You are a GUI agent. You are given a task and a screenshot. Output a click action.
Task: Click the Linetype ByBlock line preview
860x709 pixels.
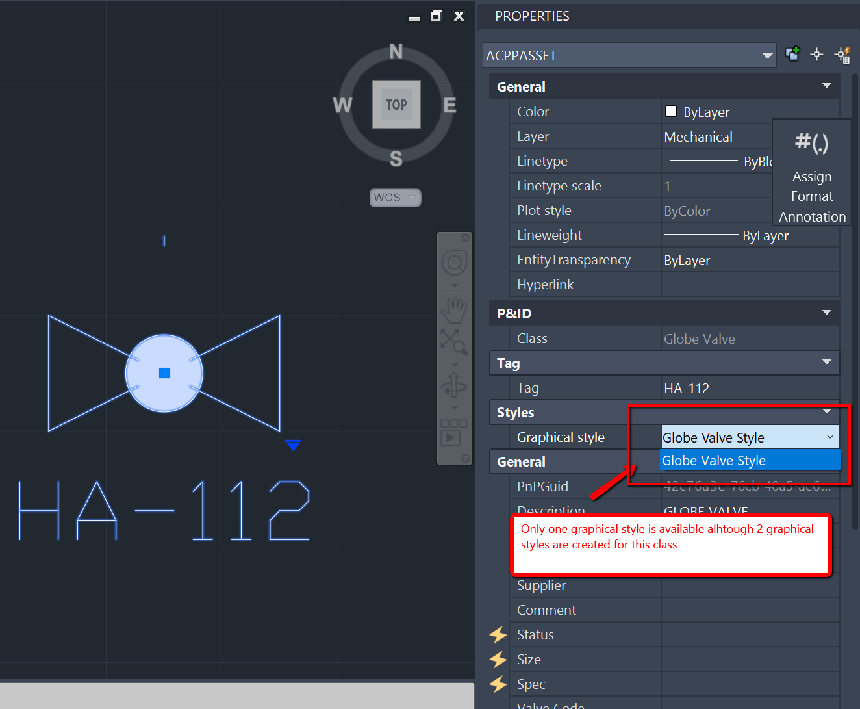point(703,161)
